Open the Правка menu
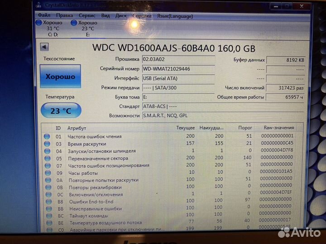Viewport: 326px width, 244px height. (x=64, y=15)
